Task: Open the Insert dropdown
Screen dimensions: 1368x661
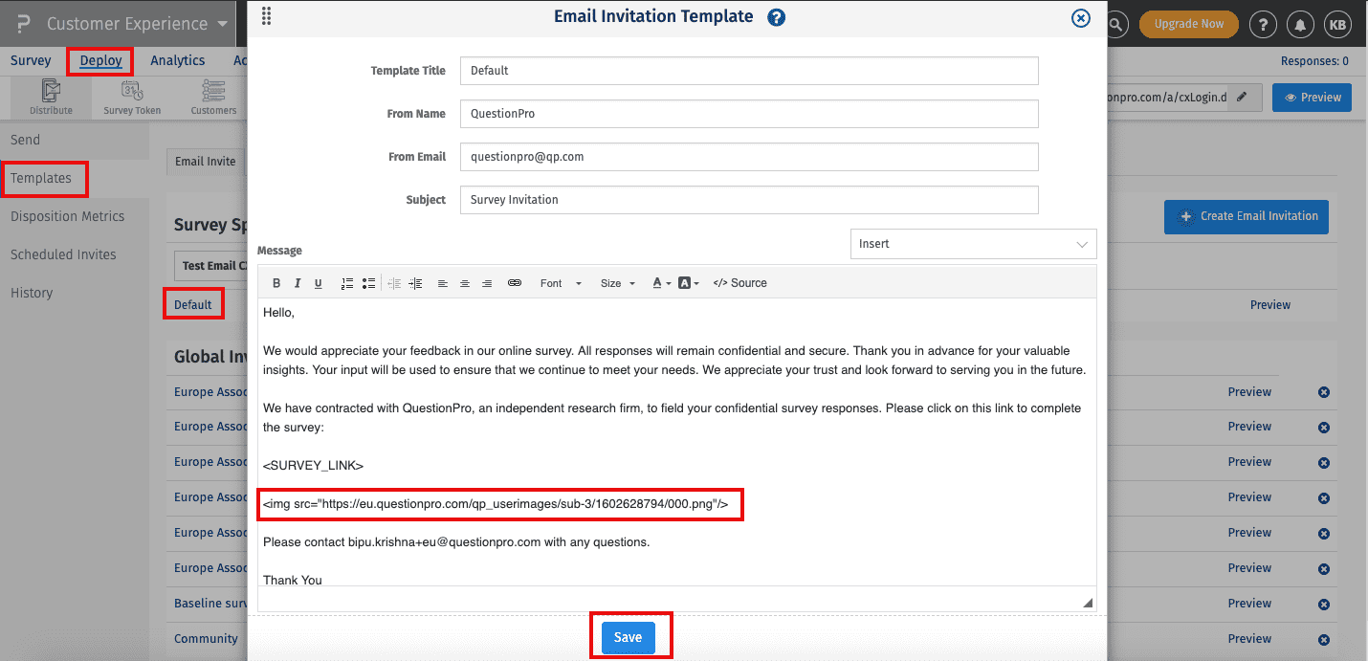Action: point(973,244)
